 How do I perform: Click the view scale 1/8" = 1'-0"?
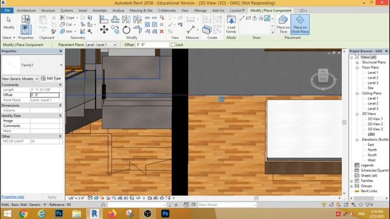click(76, 198)
